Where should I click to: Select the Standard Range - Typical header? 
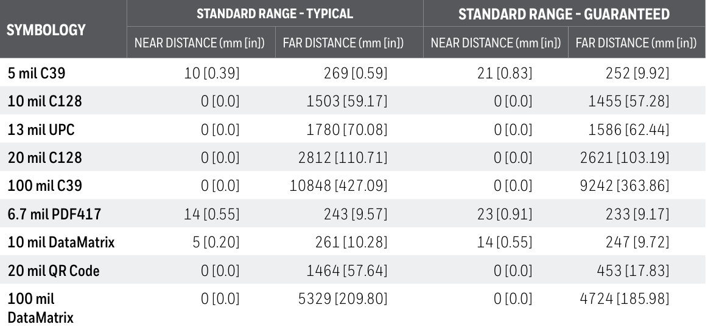coord(275,13)
